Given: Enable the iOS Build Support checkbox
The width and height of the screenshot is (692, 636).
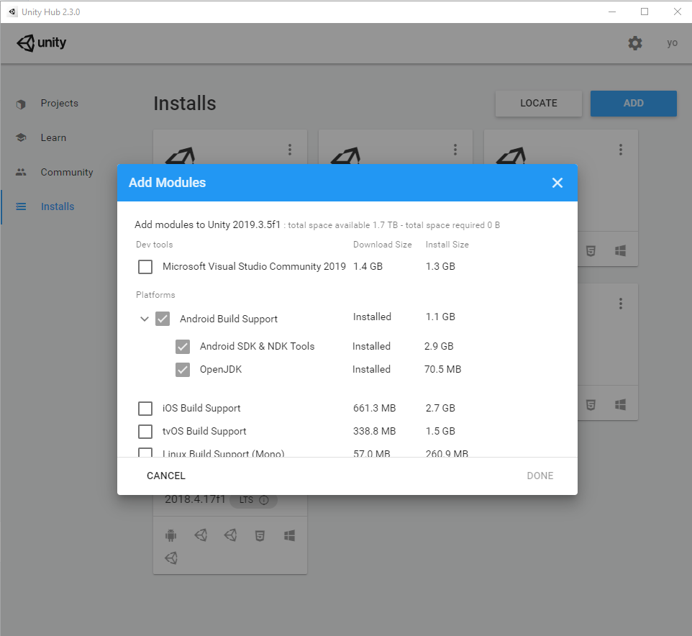Looking at the screenshot, I should pyautogui.click(x=145, y=408).
